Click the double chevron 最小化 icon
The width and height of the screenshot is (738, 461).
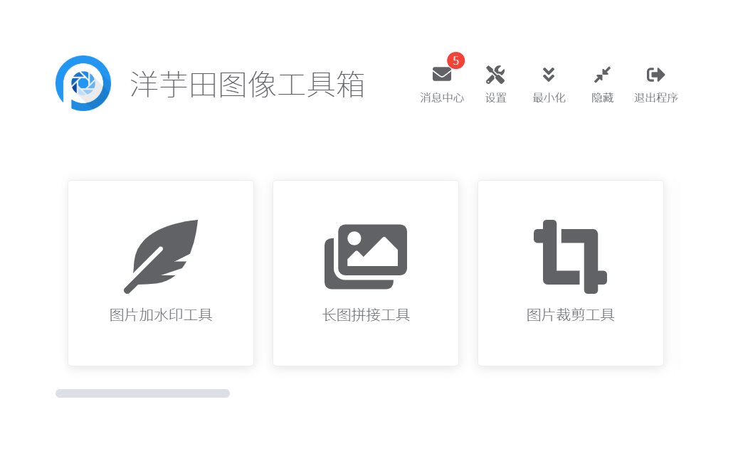click(x=548, y=74)
